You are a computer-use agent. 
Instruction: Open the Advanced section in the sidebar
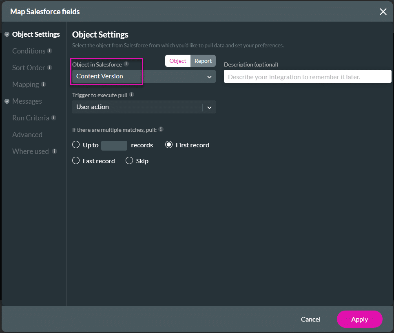tap(27, 134)
